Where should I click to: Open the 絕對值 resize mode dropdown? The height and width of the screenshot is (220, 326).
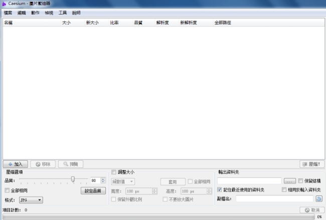coord(123,181)
